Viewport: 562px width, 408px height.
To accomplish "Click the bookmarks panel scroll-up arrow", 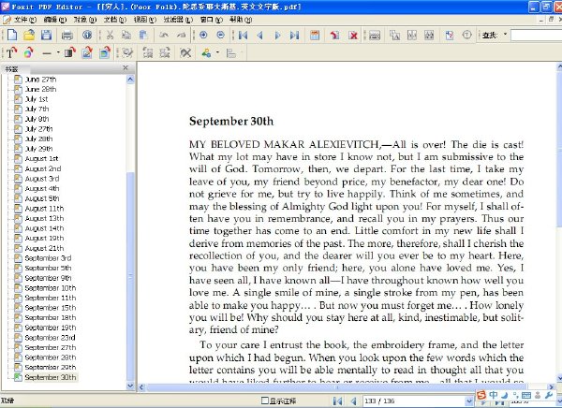I will (x=130, y=80).
